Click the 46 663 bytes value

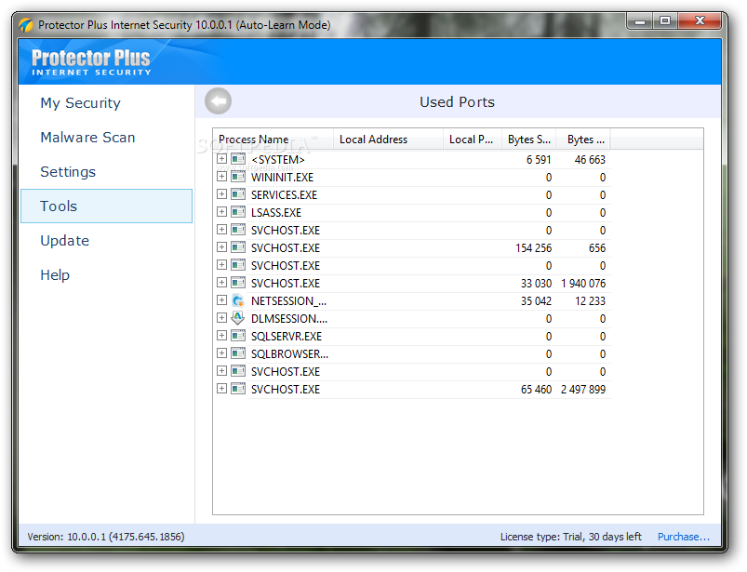(x=590, y=160)
